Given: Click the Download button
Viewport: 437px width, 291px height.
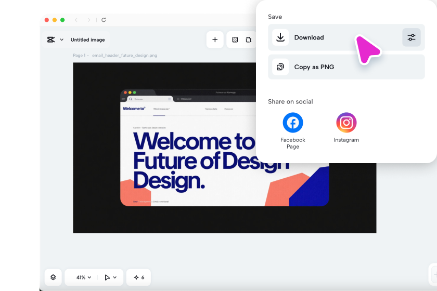Looking at the screenshot, I should pos(346,37).
